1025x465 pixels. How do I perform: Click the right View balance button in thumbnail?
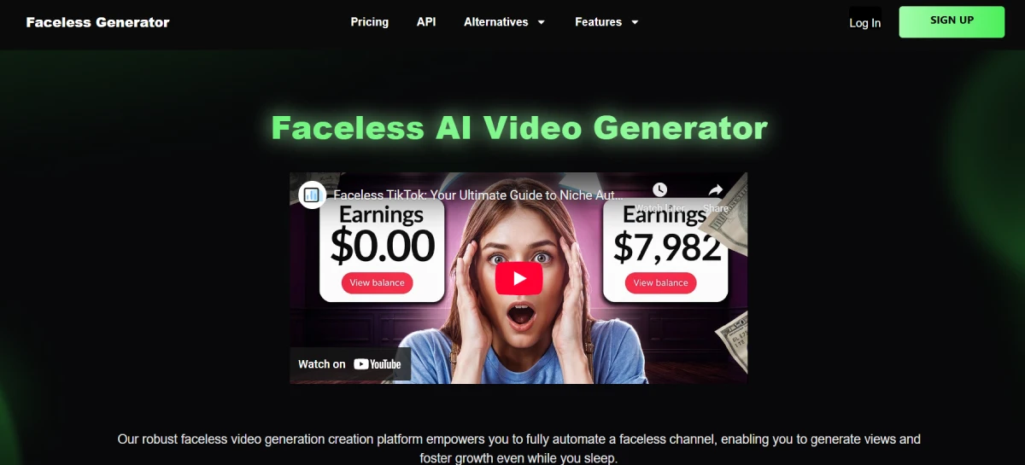660,282
